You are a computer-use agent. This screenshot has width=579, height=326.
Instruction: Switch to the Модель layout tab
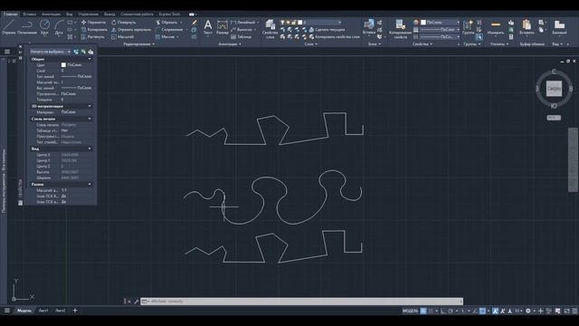point(24,311)
